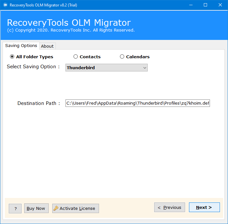The height and width of the screenshot is (224, 228).
Task: Close the OLM Migrator window
Action: click(x=220, y=5)
